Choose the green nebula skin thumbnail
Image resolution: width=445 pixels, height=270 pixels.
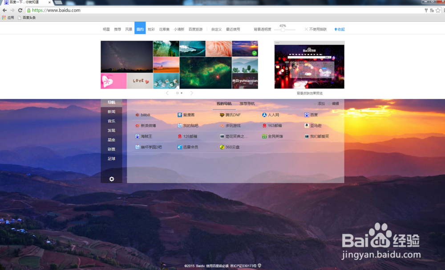pos(206,73)
